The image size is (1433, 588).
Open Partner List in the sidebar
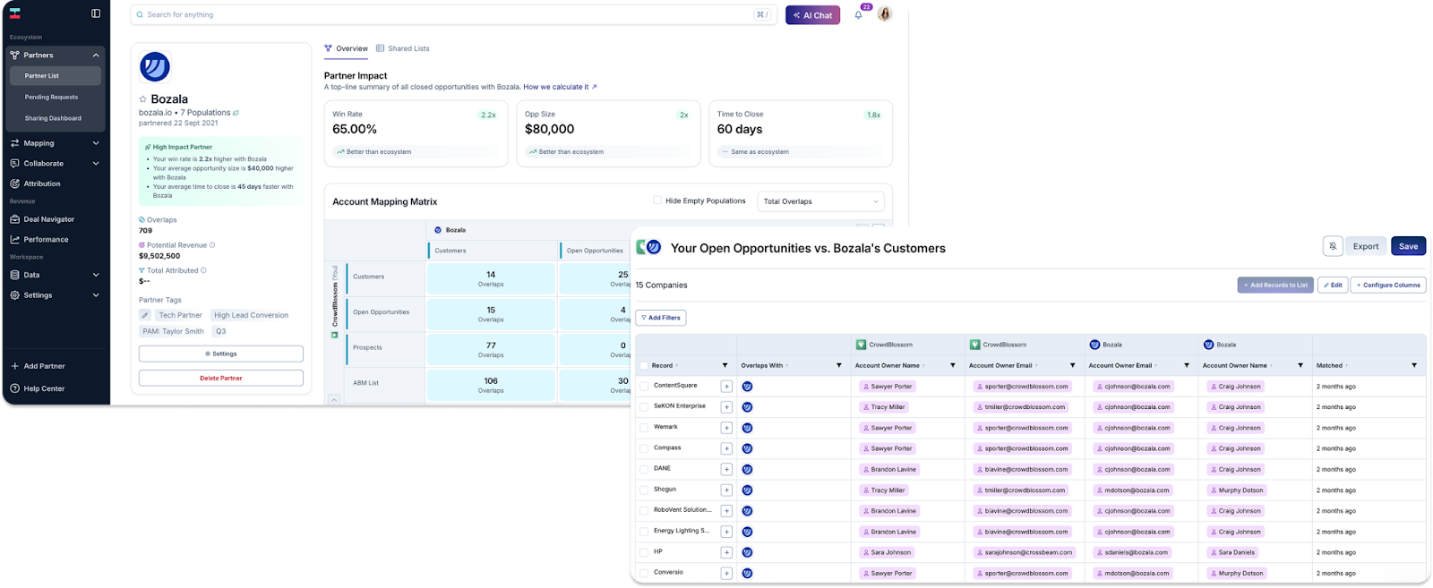(x=55, y=76)
